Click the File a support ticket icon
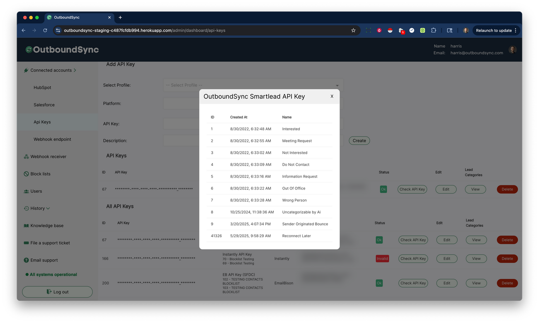Screen dimensions: 539x323 click(26, 243)
